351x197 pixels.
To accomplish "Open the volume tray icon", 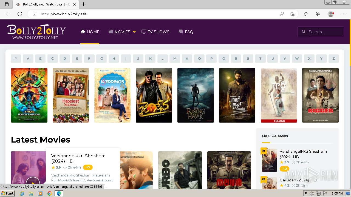I will point(312,193).
